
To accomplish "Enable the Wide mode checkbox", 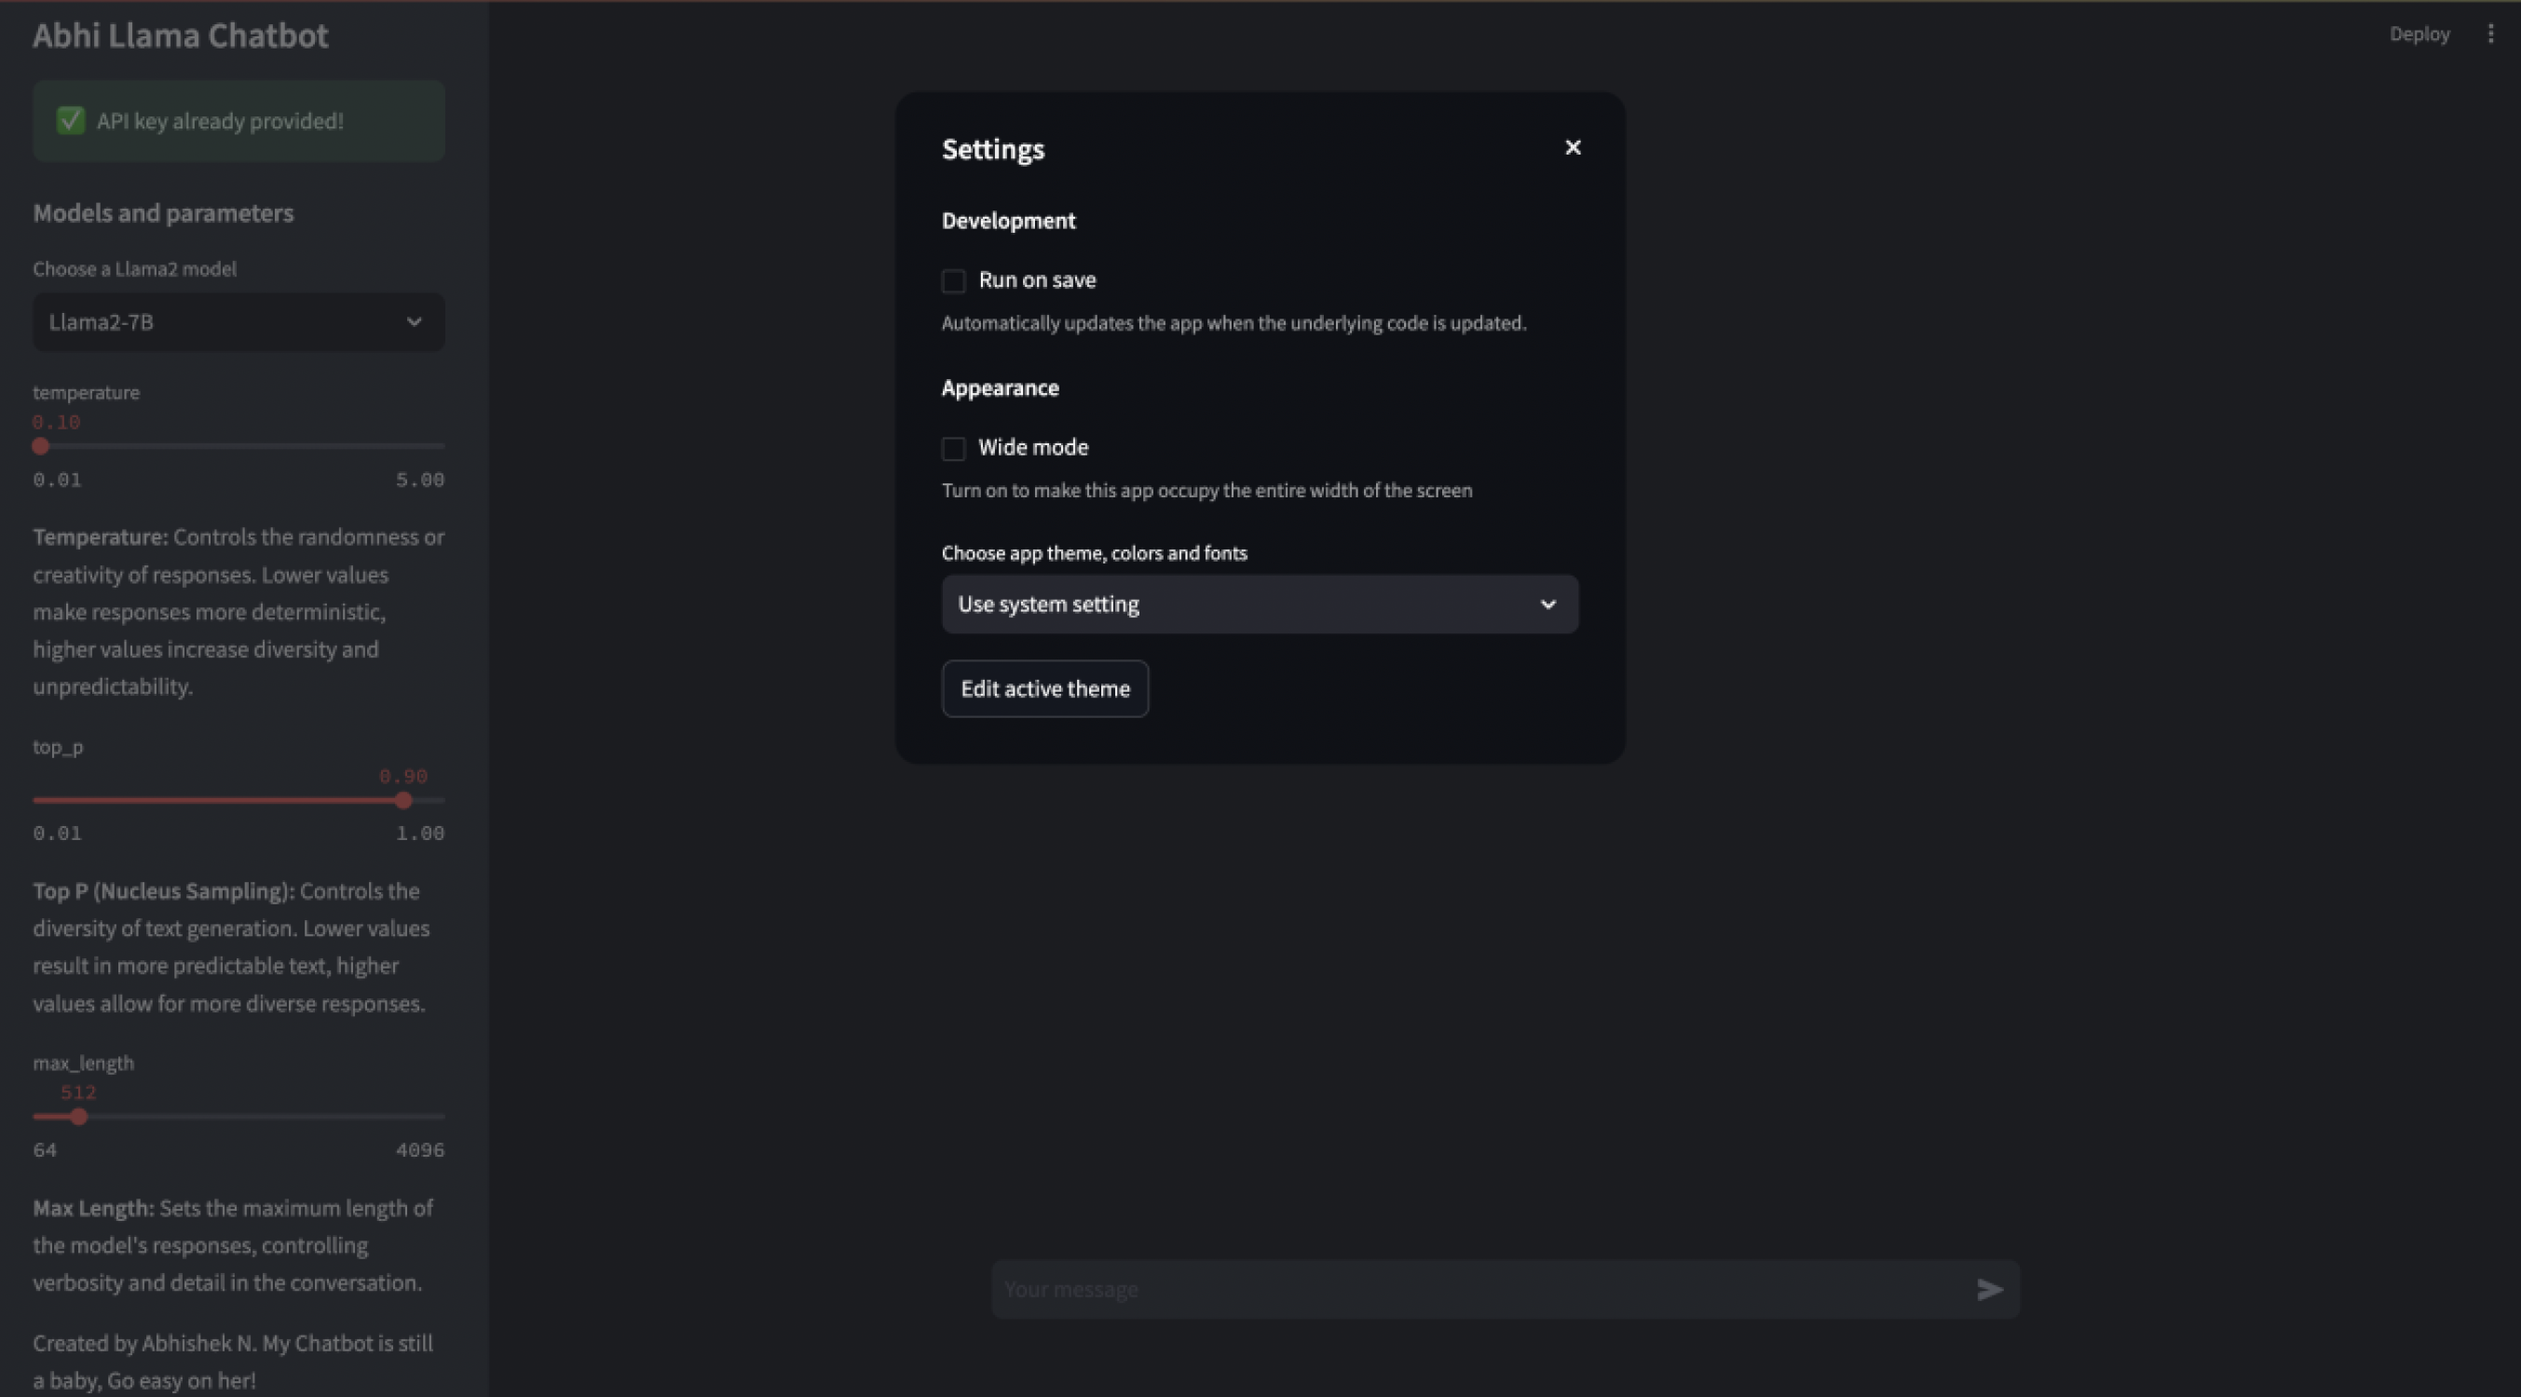I will point(953,449).
